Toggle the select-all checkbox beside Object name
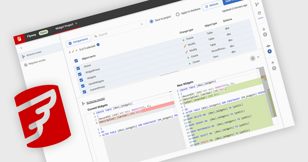 click(x=76, y=61)
